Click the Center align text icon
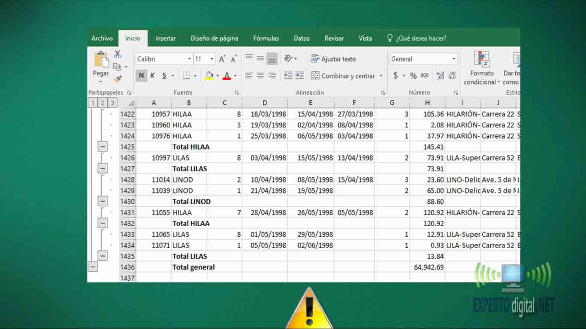 point(260,76)
